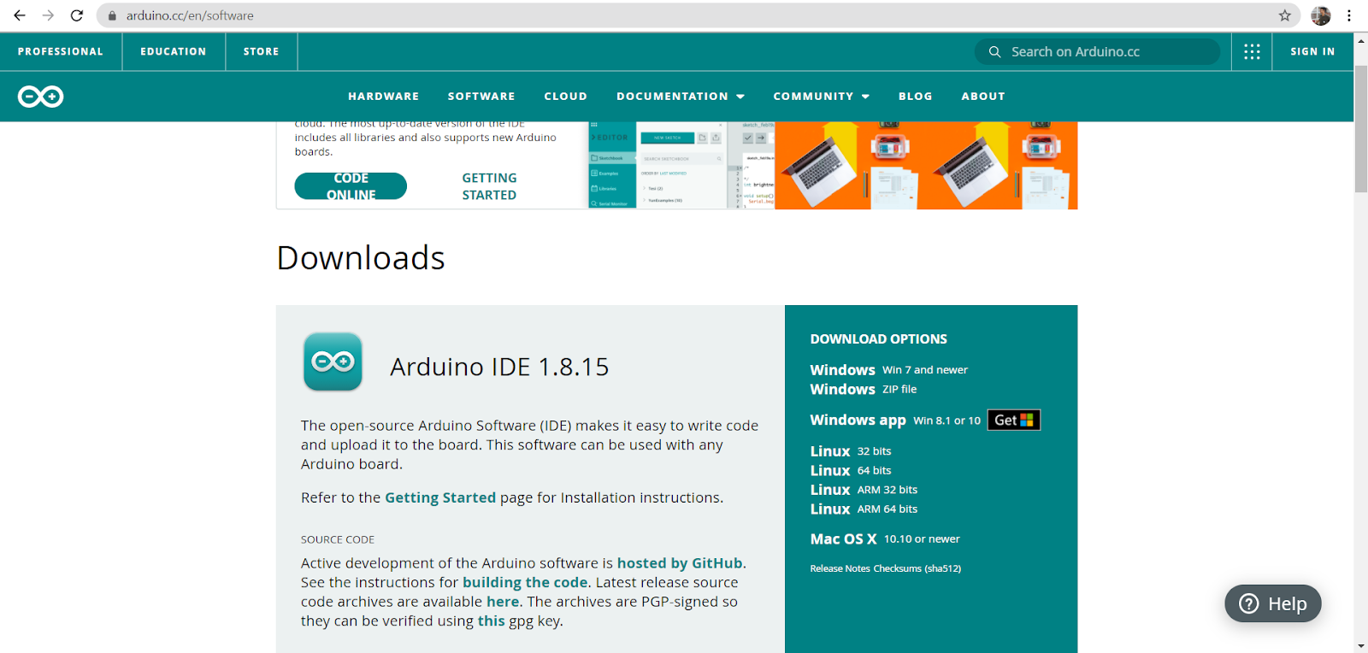Screen dimensions: 1368x653
Task: Click the Arduino IDE 1.8.15 title
Action: [x=499, y=367]
